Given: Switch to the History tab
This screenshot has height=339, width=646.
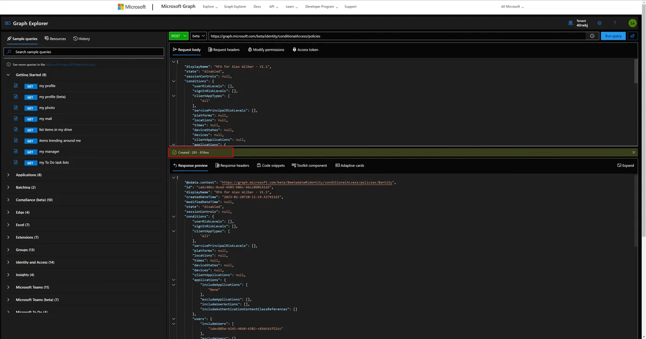Looking at the screenshot, I should pyautogui.click(x=82, y=39).
